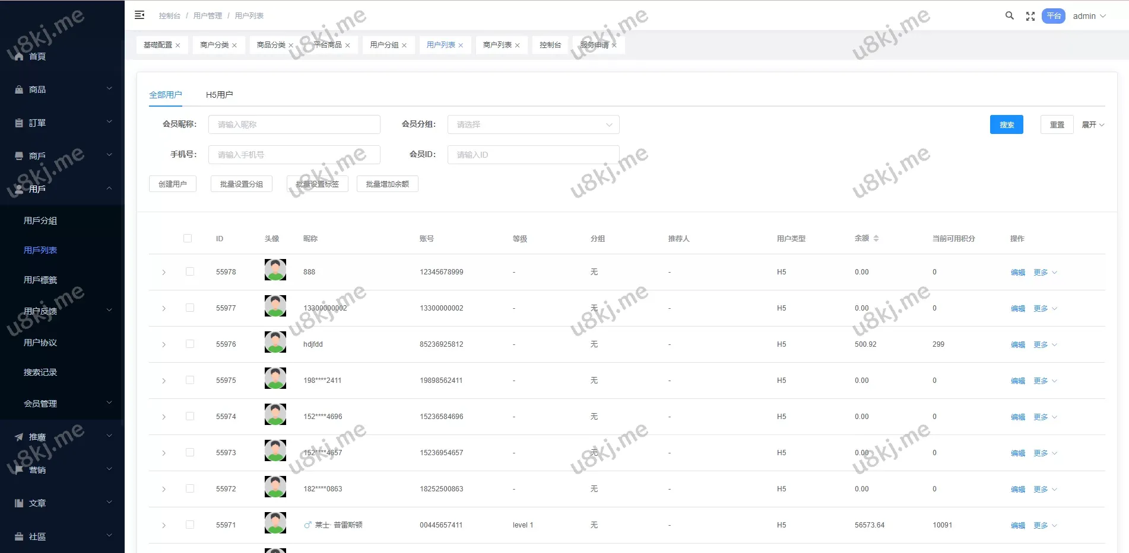Close the 商户列表 tab
Viewport: 1129px width, 553px height.
coord(518,46)
